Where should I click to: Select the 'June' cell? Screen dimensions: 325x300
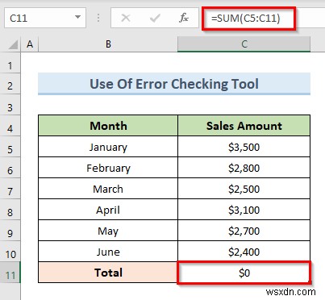click(x=108, y=252)
